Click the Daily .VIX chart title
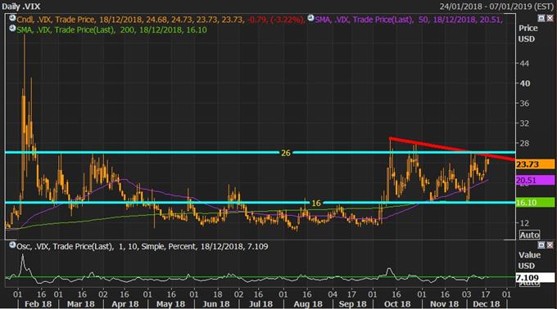 pos(21,7)
